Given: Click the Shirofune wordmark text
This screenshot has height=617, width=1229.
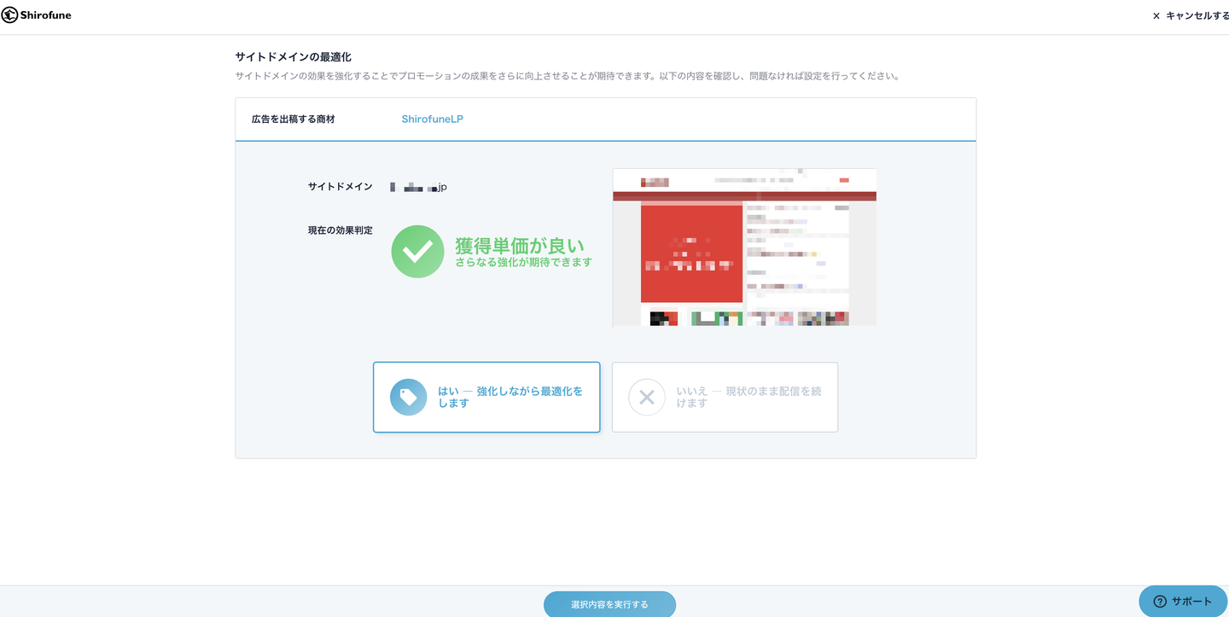Looking at the screenshot, I should click(x=46, y=15).
